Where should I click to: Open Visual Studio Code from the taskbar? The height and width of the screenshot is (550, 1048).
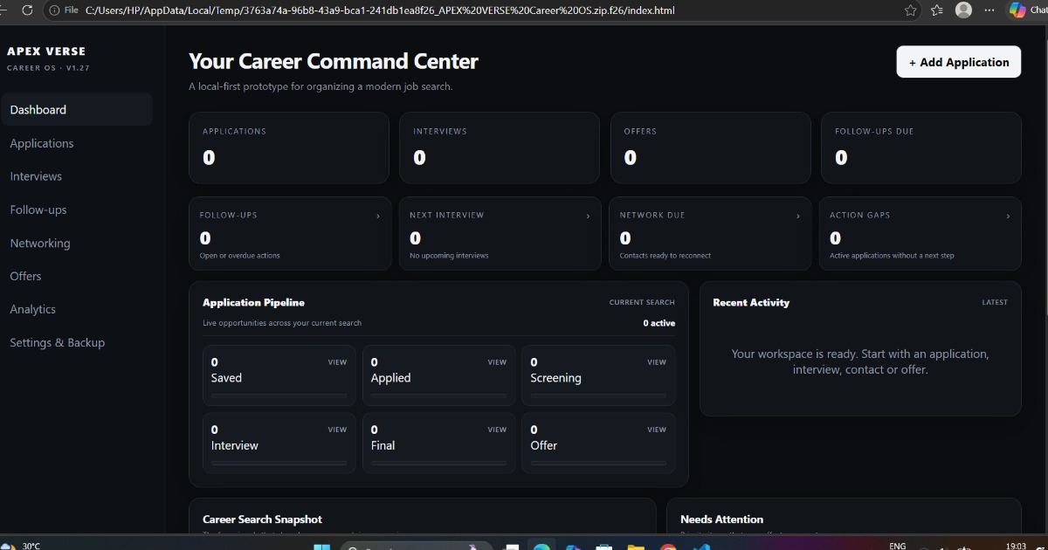701,547
